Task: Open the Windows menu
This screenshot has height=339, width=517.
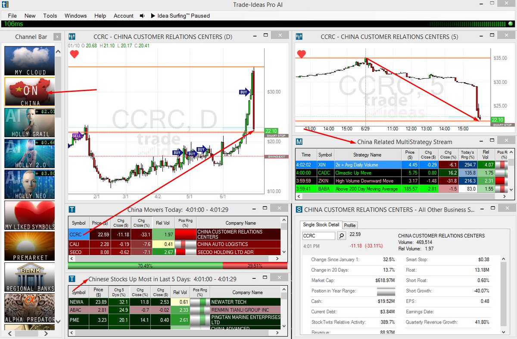Action: tap(76, 15)
